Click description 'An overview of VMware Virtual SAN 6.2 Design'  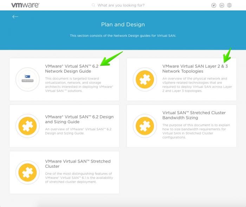[x=78, y=131]
